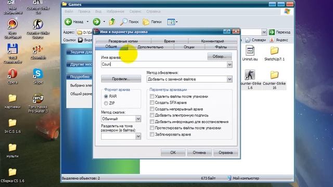Click the Справка help button in dialog
333x187 pixels.
[x=225, y=152]
